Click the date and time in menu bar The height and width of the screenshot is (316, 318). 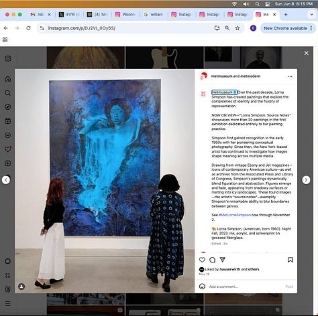coord(294,4)
